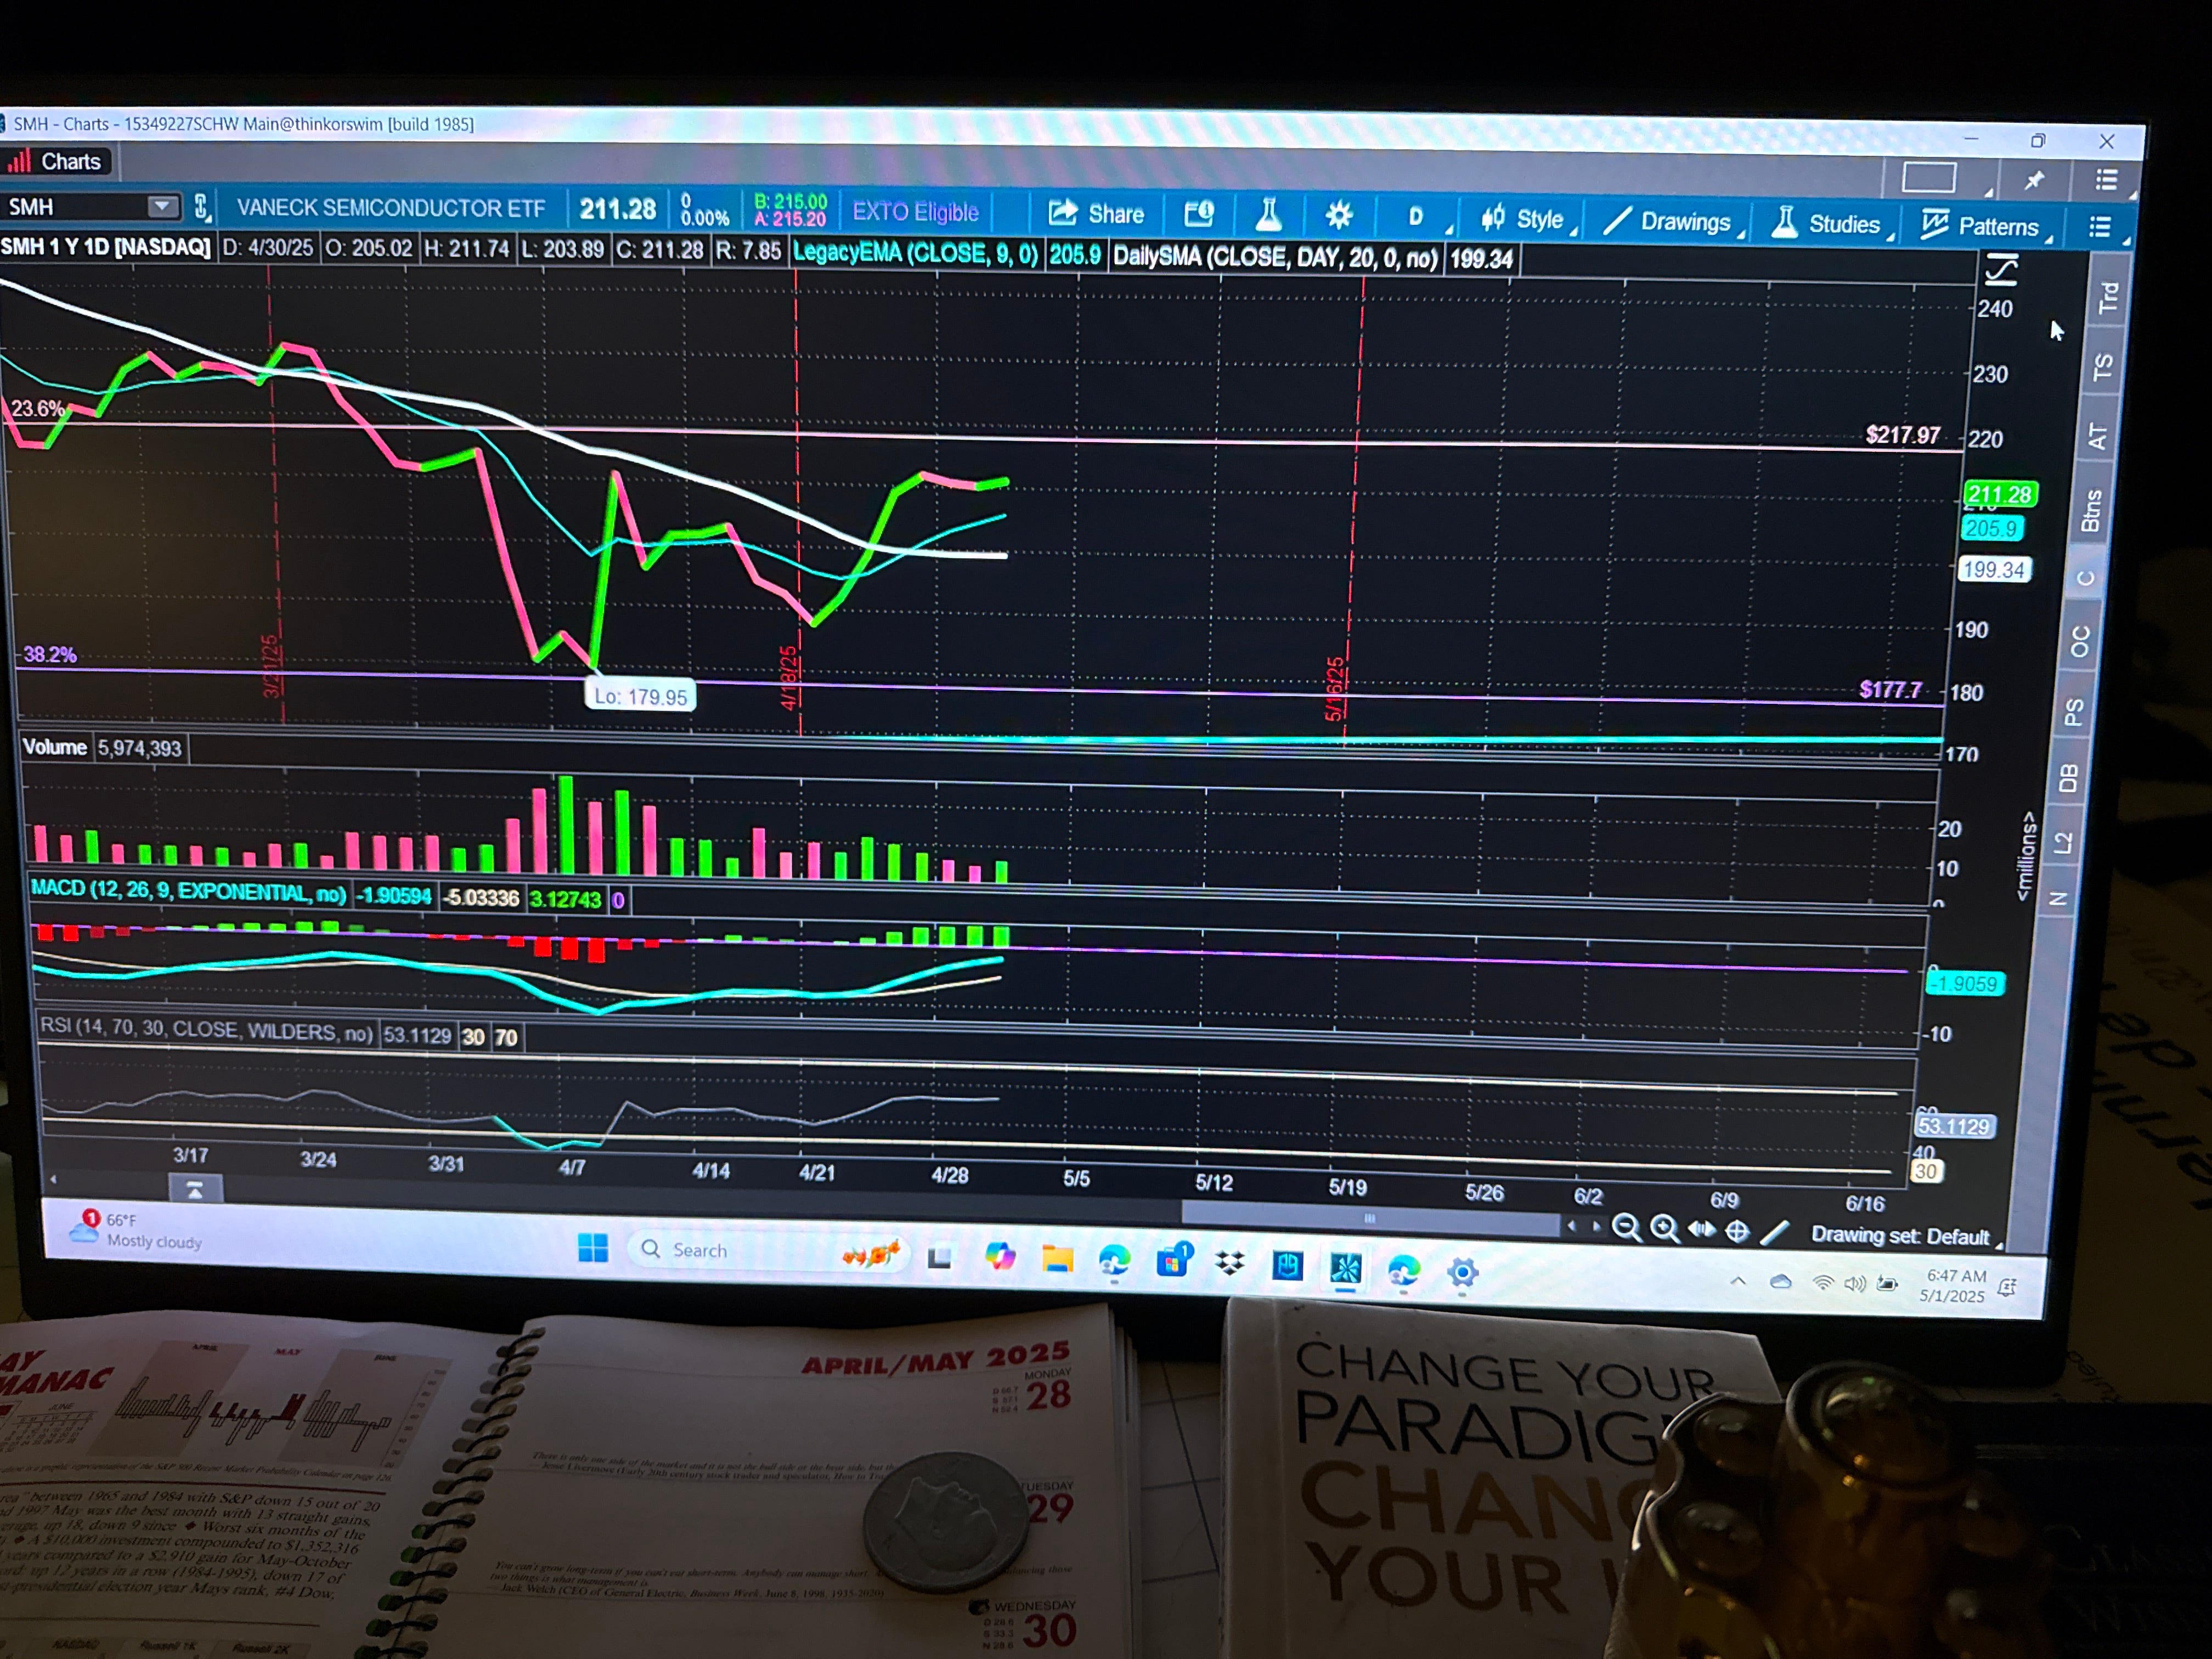This screenshot has width=2212, height=1659.
Task: Open the Trd sidebar tab
Action: (x=2108, y=297)
